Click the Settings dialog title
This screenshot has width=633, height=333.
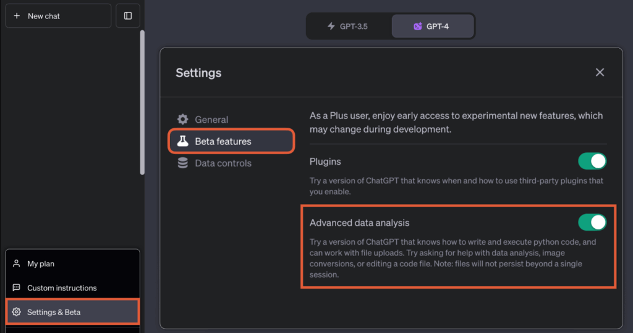[198, 73]
